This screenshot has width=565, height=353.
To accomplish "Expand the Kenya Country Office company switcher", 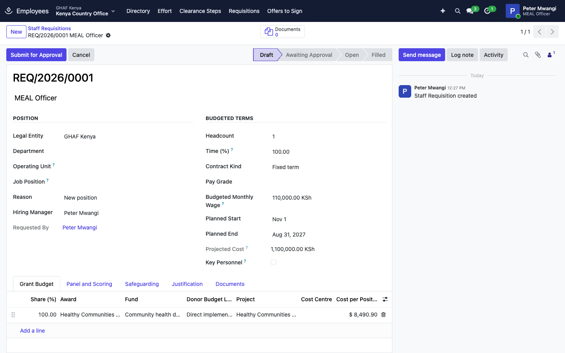I will 86,11.
